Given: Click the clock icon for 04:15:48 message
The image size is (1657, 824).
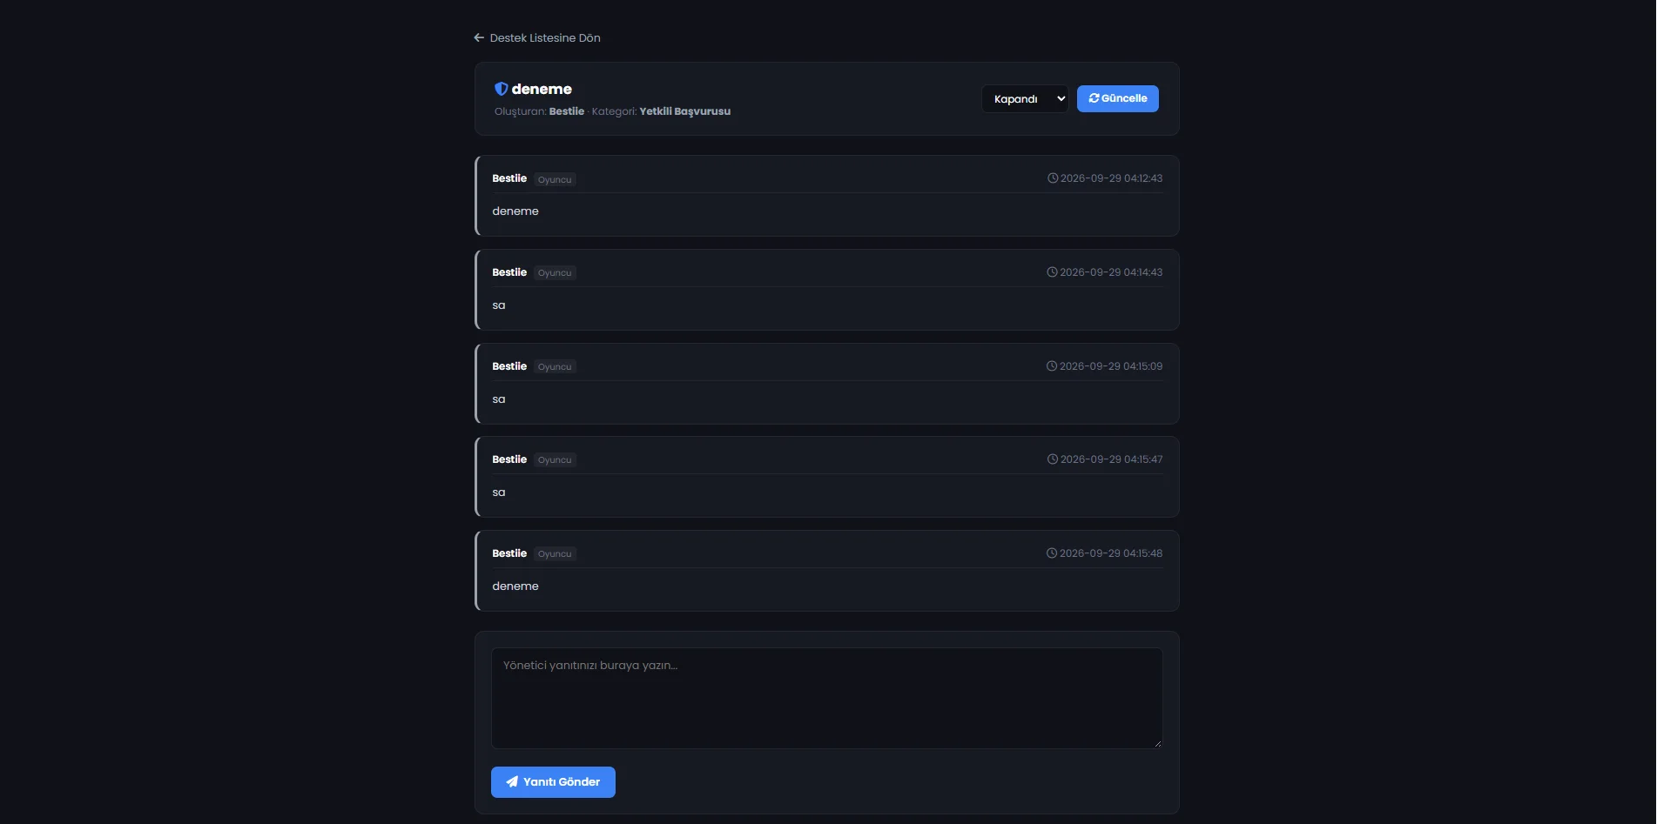Looking at the screenshot, I should [1052, 553].
